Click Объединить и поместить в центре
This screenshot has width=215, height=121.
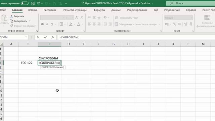(x=136, y=24)
